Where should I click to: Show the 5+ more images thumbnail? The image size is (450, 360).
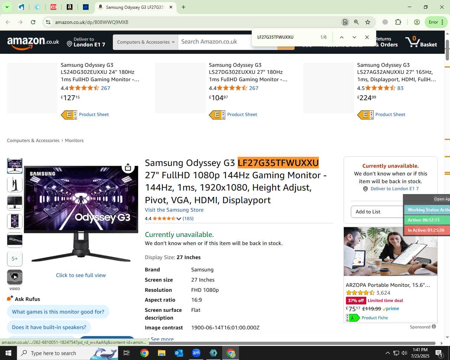pyautogui.click(x=15, y=259)
